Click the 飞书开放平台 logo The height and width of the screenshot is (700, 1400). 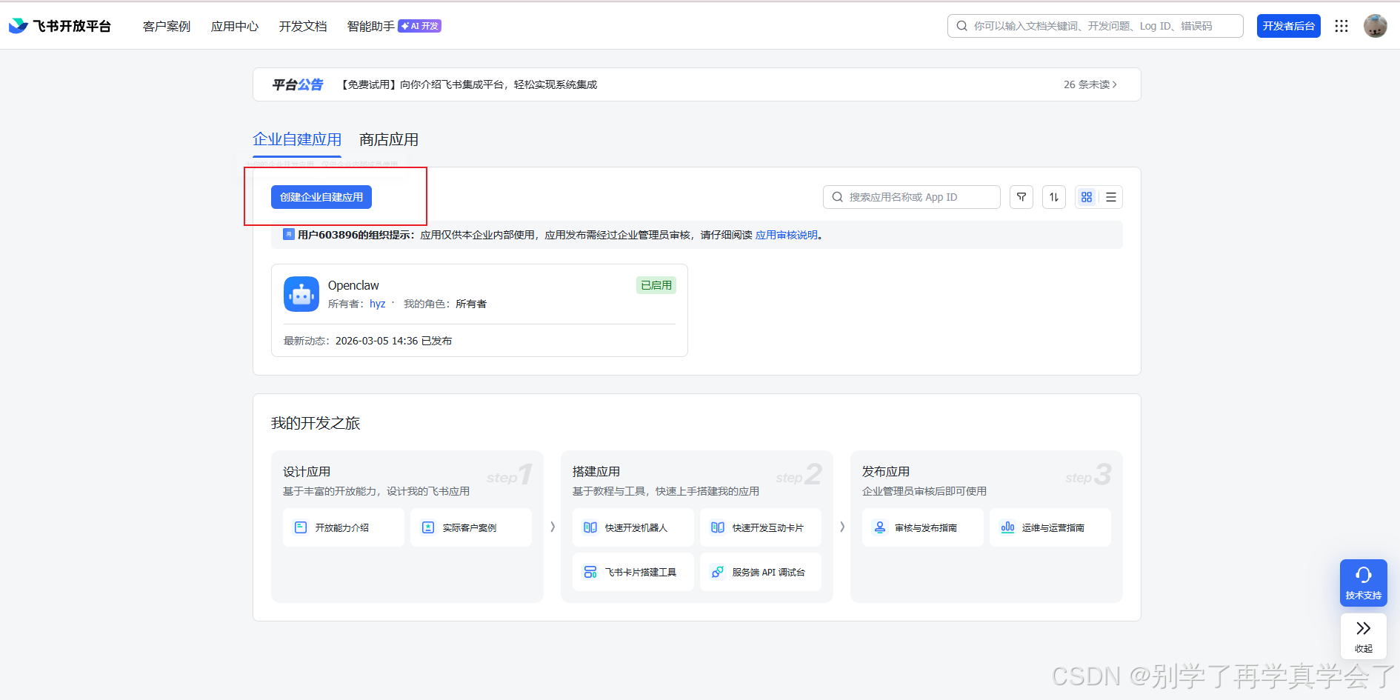59,25
